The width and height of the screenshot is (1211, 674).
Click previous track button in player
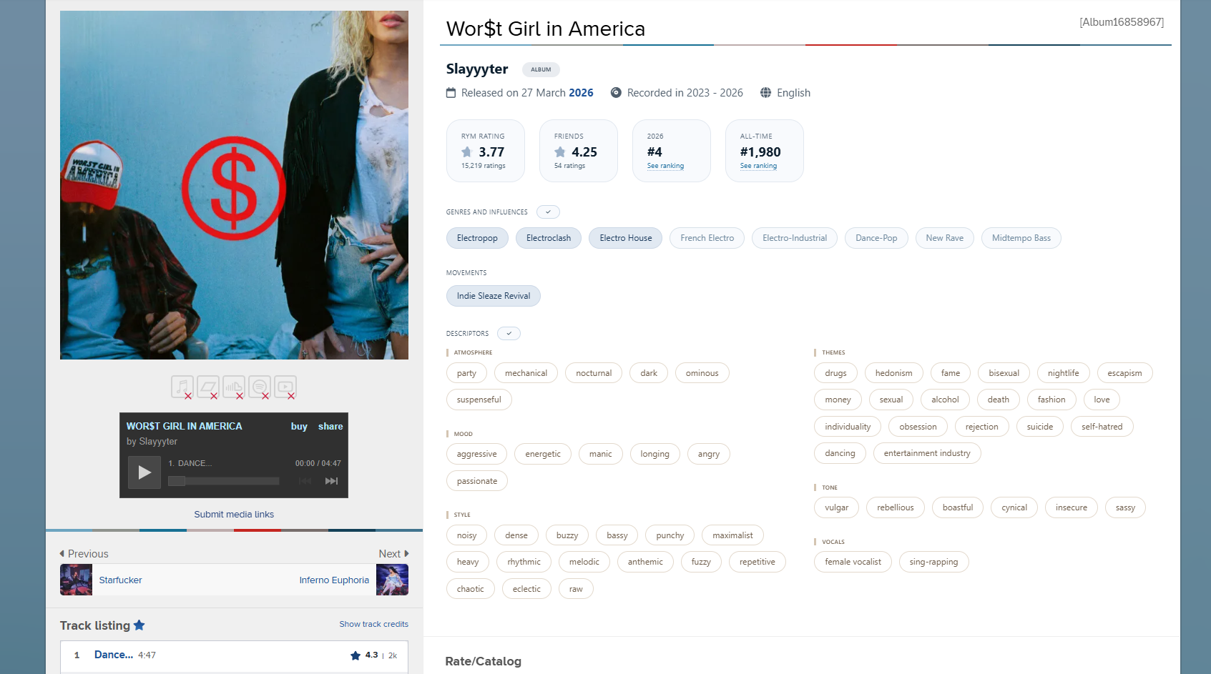click(x=305, y=481)
